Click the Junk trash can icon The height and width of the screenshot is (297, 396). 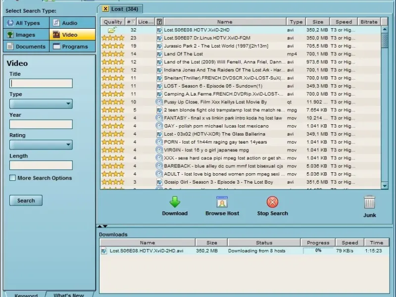369,202
